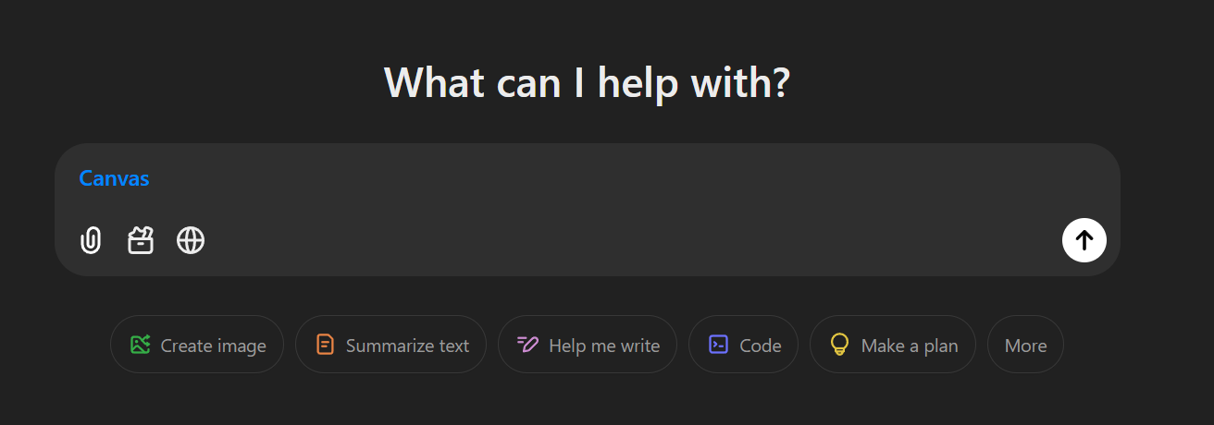Click the empty dark area left of Create image
This screenshot has width=1214, height=425.
coord(56,346)
